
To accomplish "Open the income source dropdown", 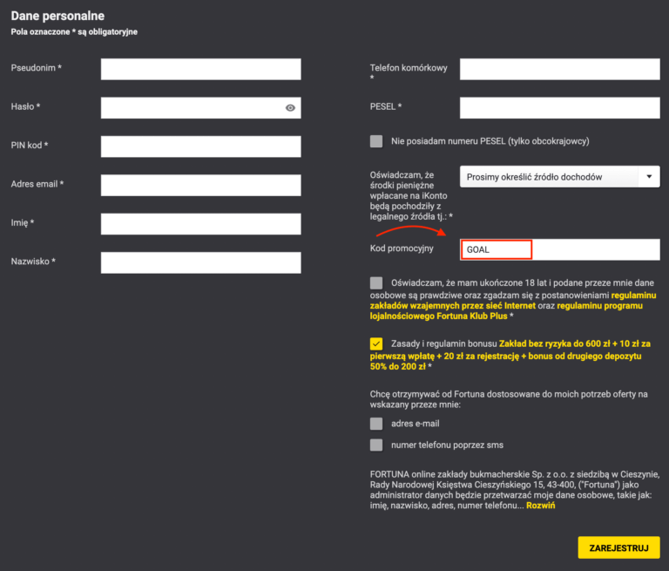I will pyautogui.click(x=549, y=177).
